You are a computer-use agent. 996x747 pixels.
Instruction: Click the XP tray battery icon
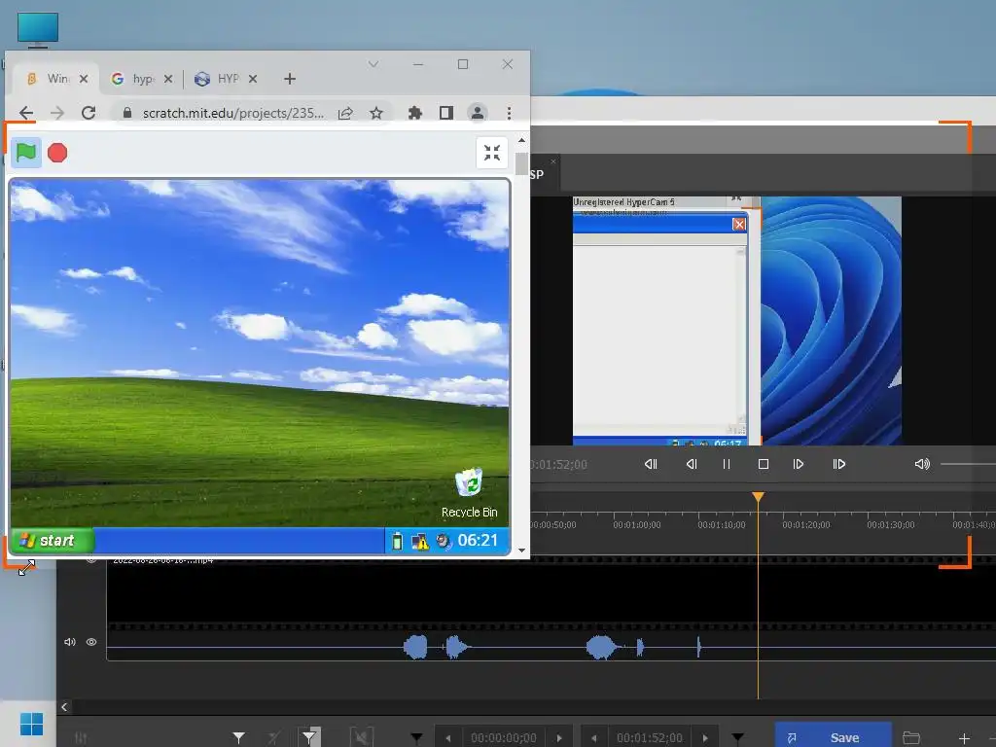397,541
